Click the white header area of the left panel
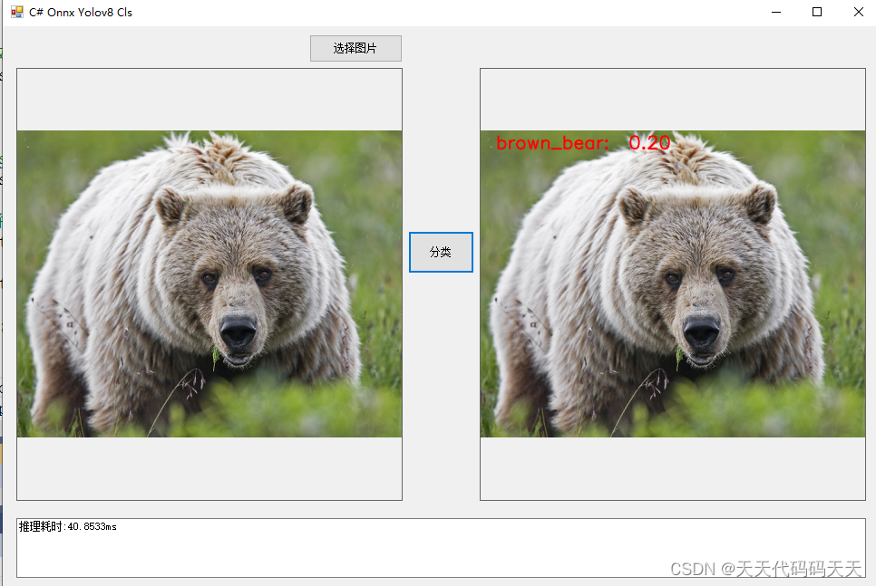 (x=209, y=98)
